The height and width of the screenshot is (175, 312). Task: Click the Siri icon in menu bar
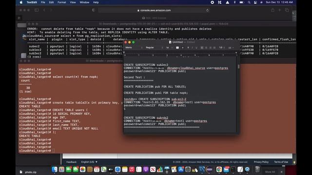click(261, 2)
